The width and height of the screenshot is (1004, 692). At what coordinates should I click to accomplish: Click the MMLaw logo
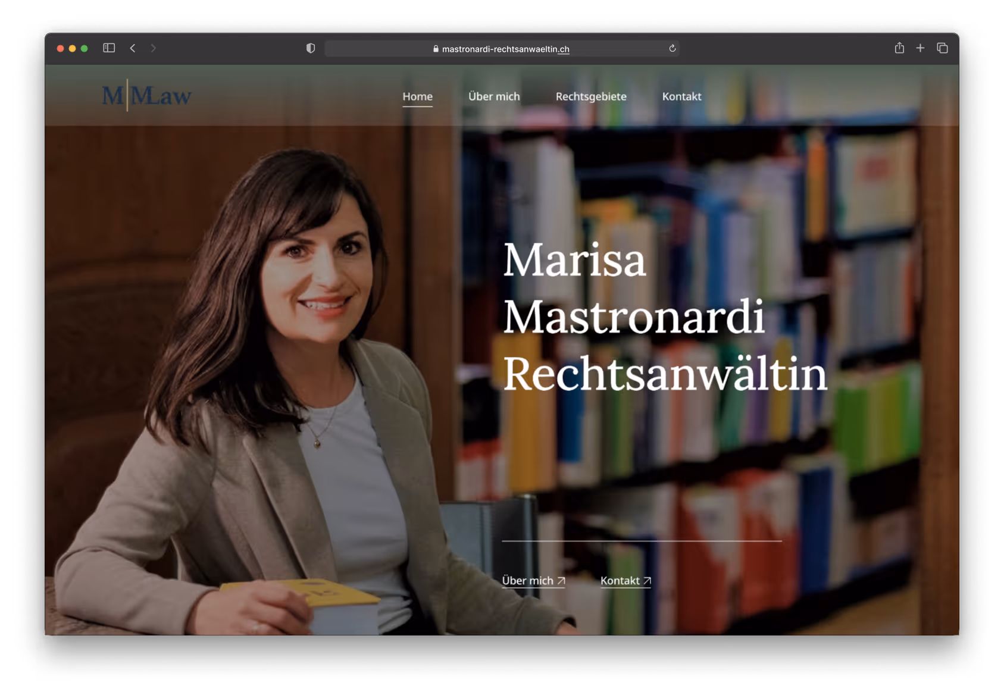point(146,95)
